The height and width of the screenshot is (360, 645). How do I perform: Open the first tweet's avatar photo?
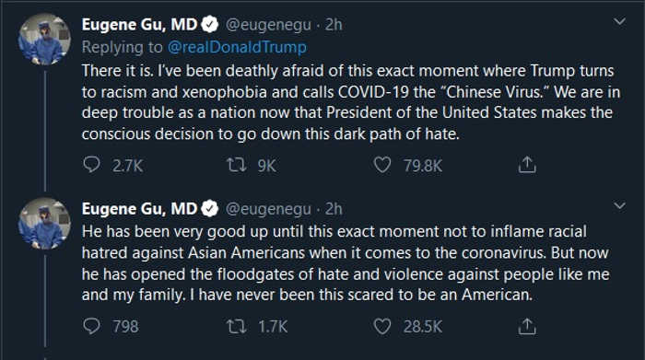pos(44,39)
